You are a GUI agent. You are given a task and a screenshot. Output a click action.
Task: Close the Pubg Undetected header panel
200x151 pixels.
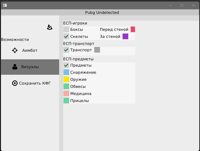199,12
